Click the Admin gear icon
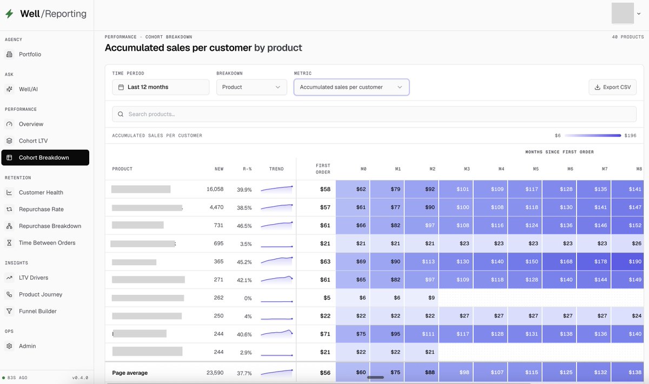Screen dimensions: 649x384 9,346
